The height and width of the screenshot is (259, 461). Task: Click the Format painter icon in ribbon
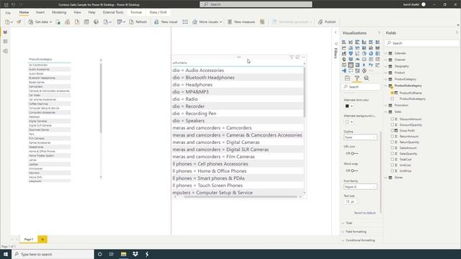click(19, 22)
